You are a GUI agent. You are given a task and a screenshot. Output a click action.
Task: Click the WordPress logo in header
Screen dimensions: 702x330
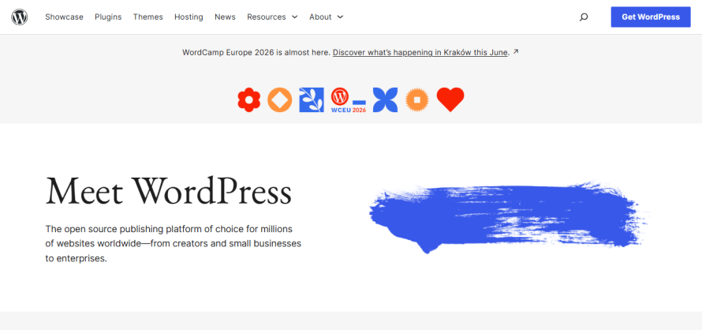point(19,17)
